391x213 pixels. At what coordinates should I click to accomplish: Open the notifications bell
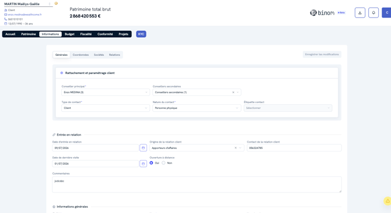373,13
